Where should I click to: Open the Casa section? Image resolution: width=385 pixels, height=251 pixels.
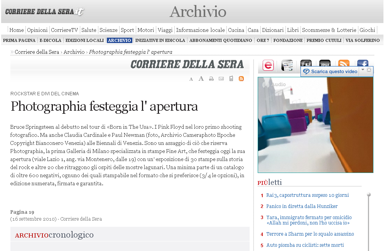click(x=253, y=30)
